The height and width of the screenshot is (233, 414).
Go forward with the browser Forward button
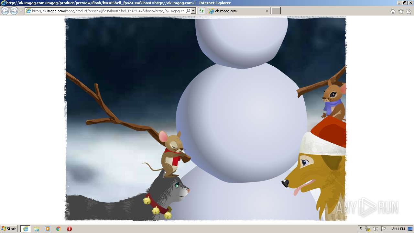14,11
